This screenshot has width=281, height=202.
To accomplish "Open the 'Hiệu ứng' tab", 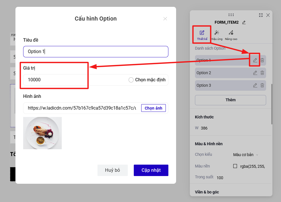I will (x=217, y=35).
